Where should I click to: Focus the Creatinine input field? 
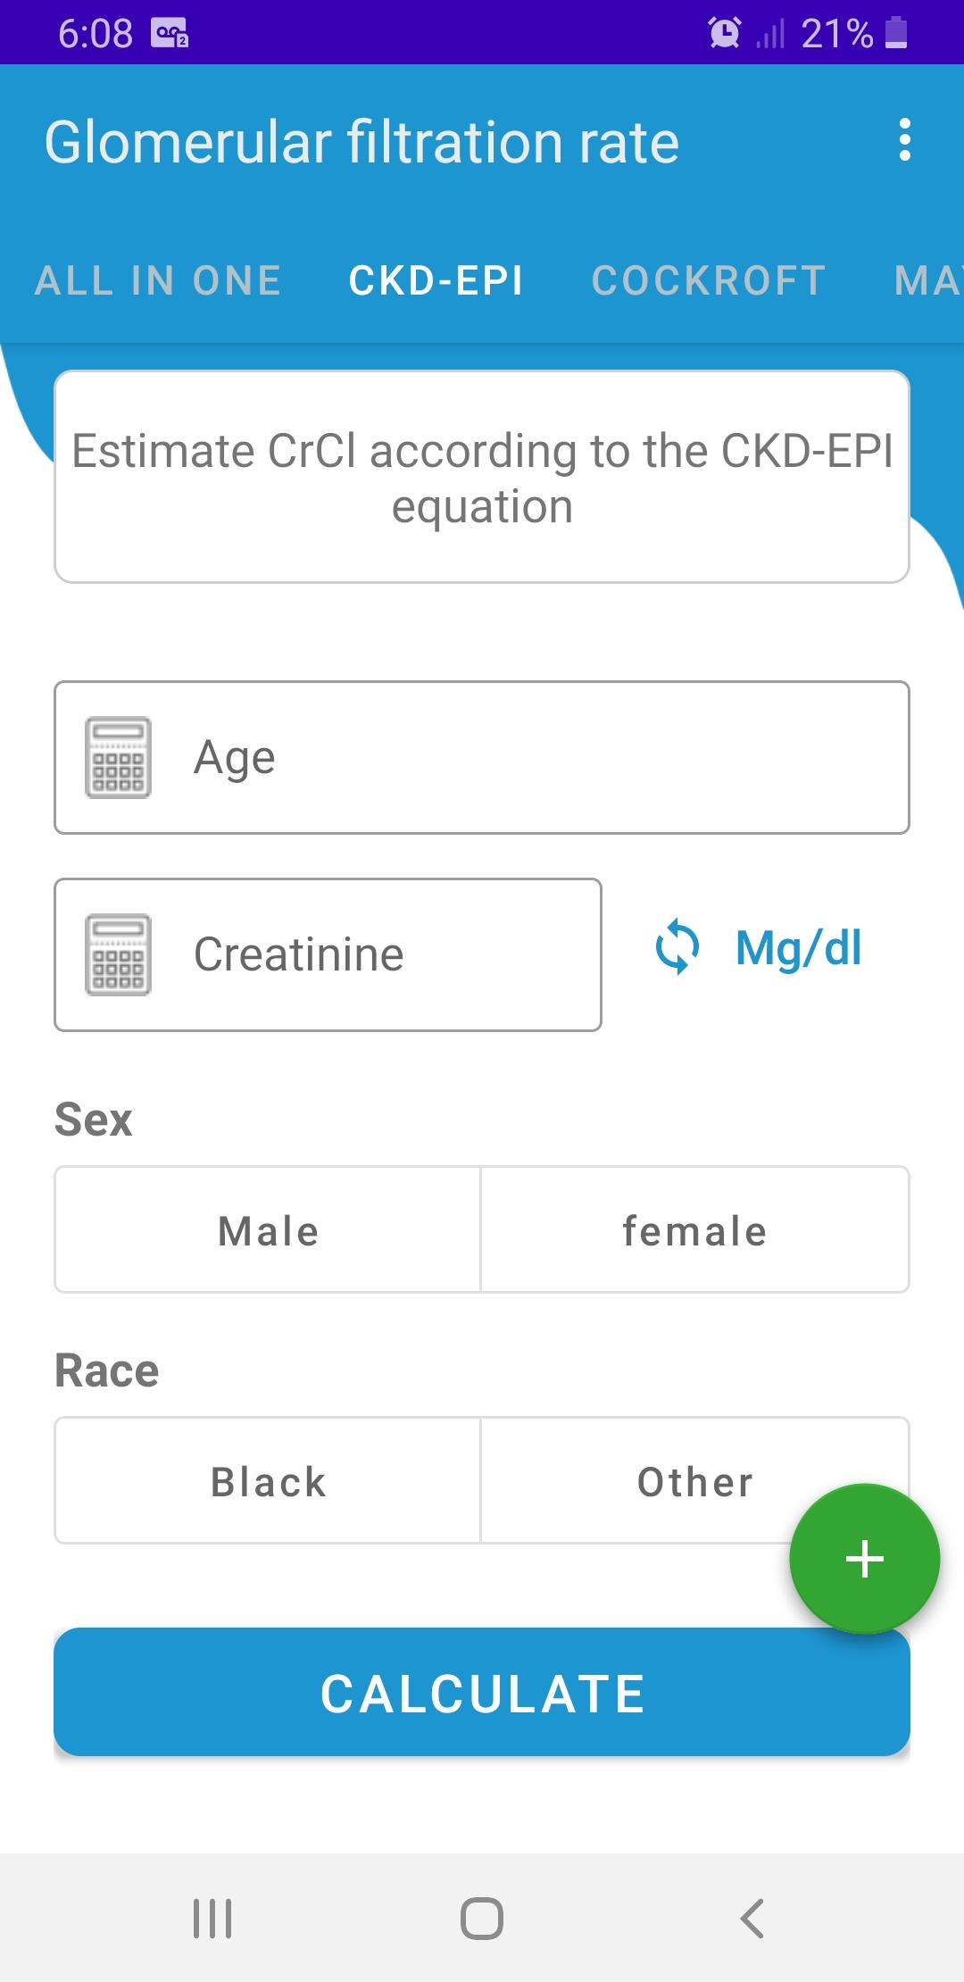(328, 954)
